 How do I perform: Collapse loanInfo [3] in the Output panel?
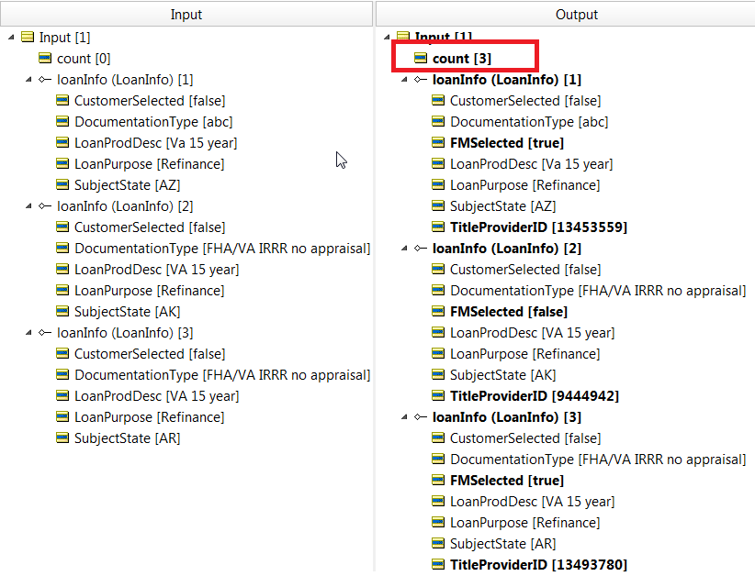pos(404,416)
